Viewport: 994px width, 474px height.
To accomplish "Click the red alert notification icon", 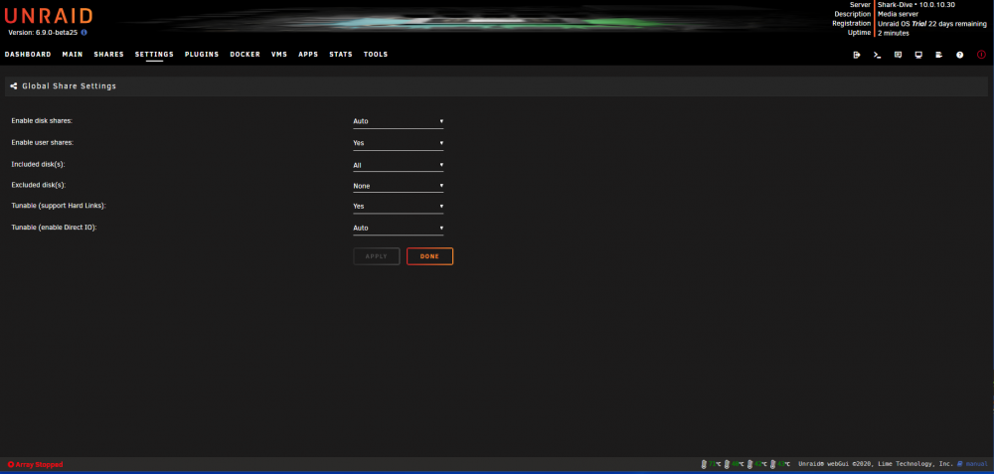I will tap(981, 55).
